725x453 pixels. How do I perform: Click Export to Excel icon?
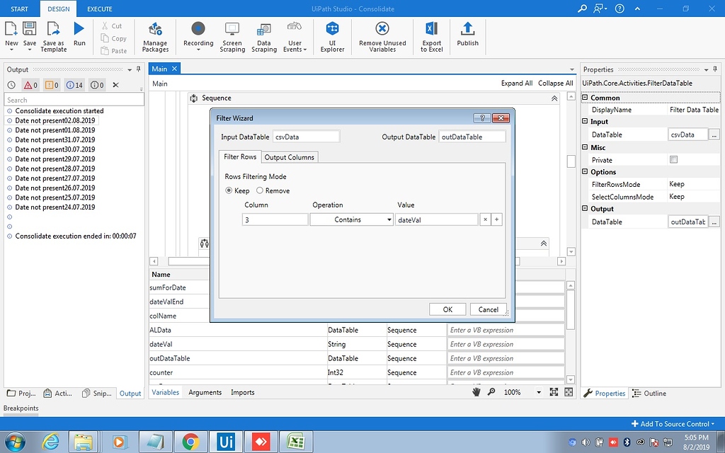coord(431,35)
